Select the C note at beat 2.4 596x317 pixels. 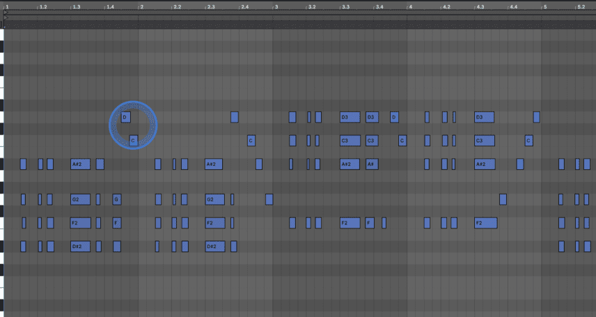[251, 141]
